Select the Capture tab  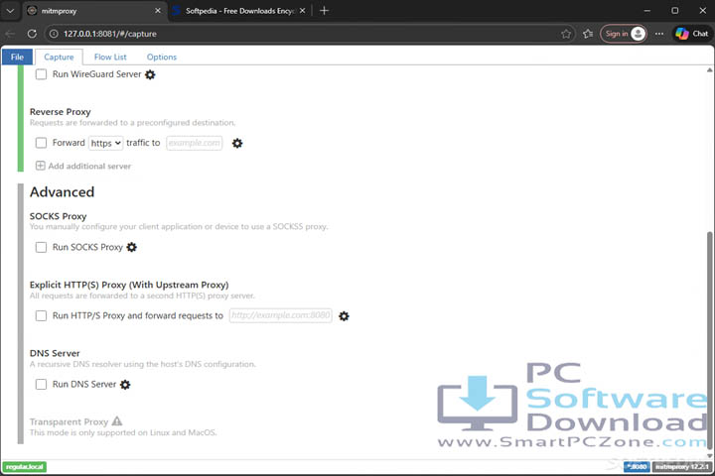(59, 57)
